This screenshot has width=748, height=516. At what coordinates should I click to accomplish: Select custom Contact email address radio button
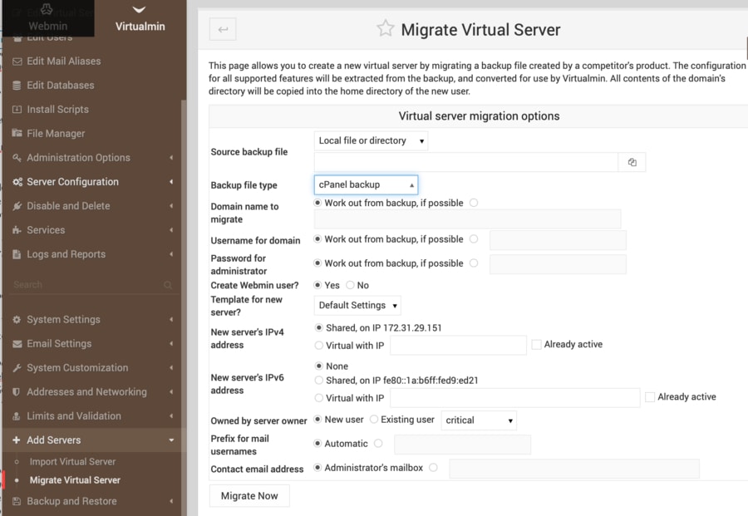point(433,467)
